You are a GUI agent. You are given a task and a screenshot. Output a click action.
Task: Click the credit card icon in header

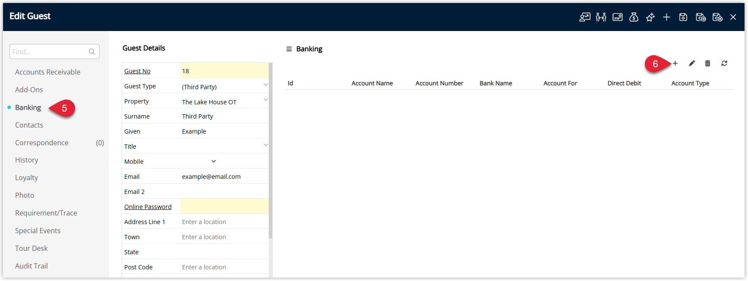click(x=617, y=17)
